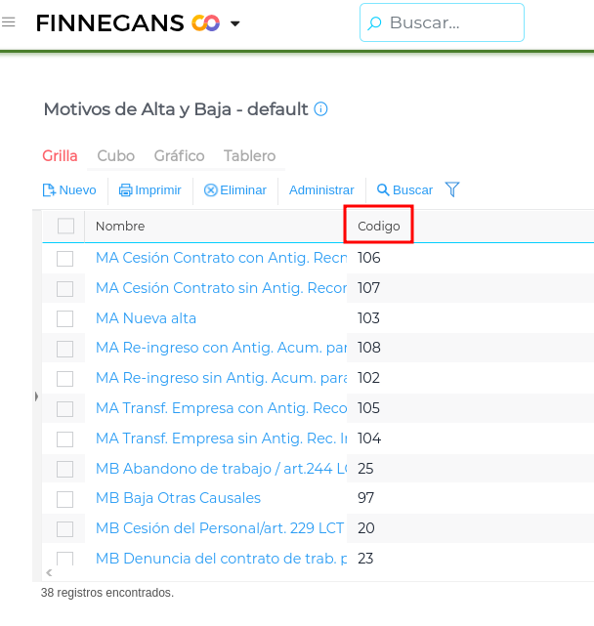Click the Nuevo toolbar button
Screen dimensions: 594x626
pyautogui.click(x=69, y=190)
